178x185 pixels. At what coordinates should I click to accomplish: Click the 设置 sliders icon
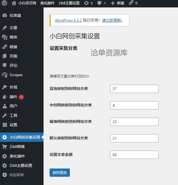pyautogui.click(x=5, y=125)
